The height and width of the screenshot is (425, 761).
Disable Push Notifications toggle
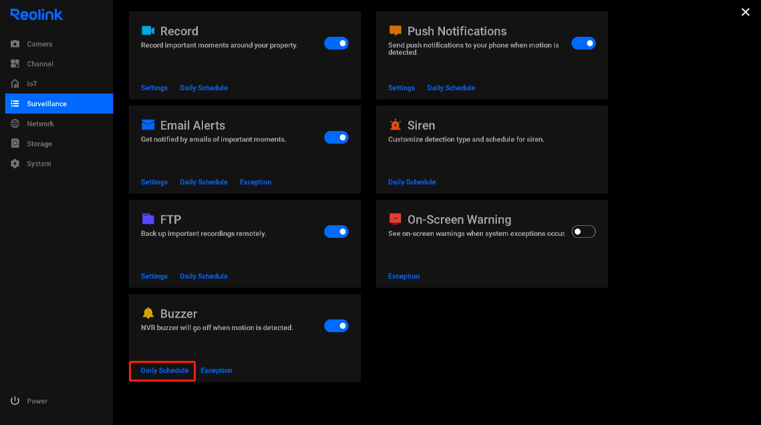click(583, 43)
